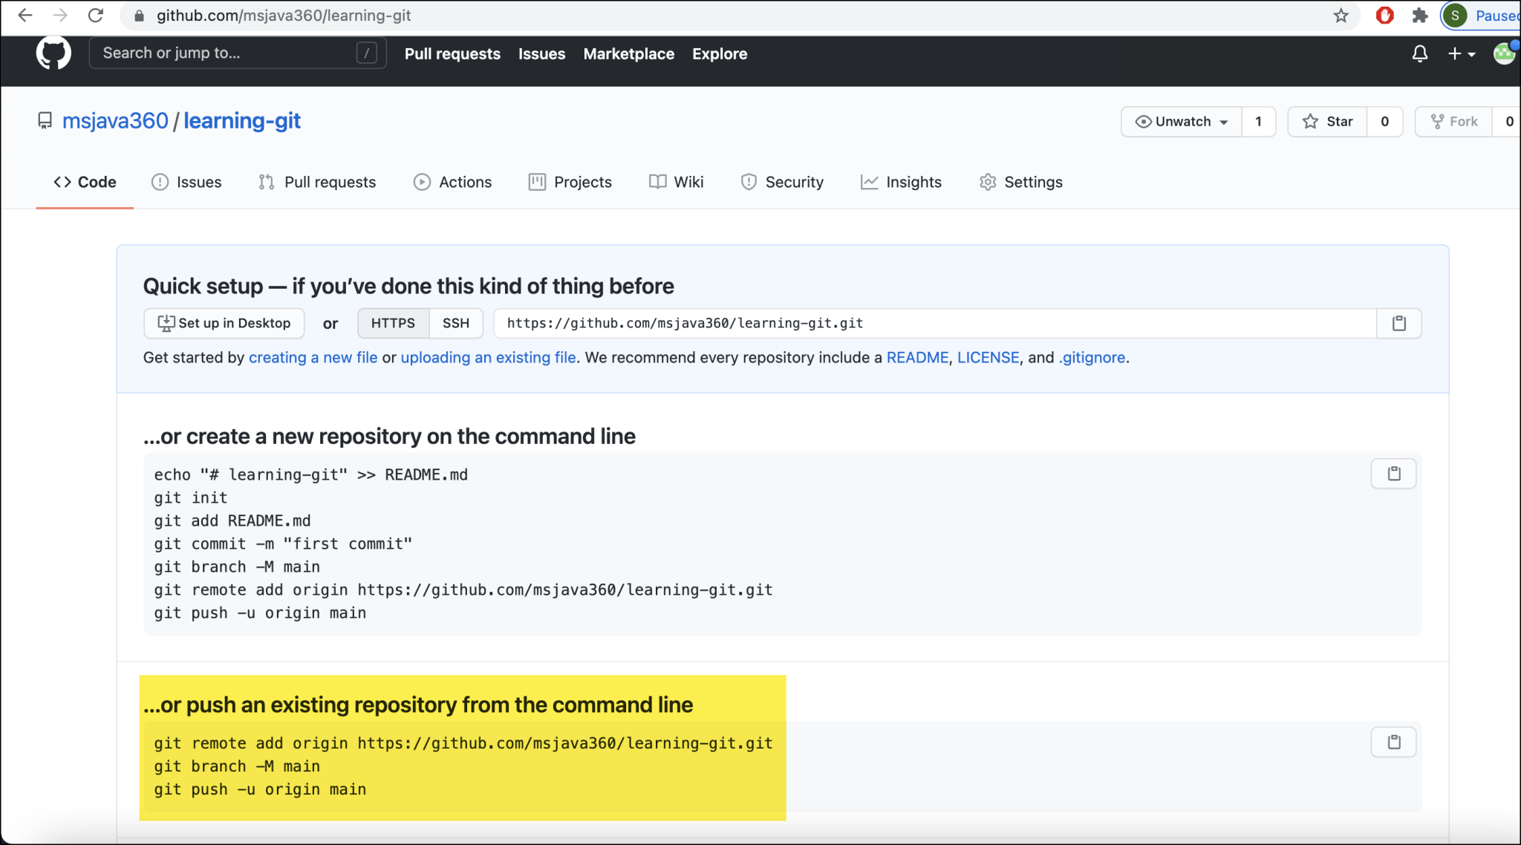Click the msjava360 owner link
This screenshot has width=1521, height=845.
[115, 120]
